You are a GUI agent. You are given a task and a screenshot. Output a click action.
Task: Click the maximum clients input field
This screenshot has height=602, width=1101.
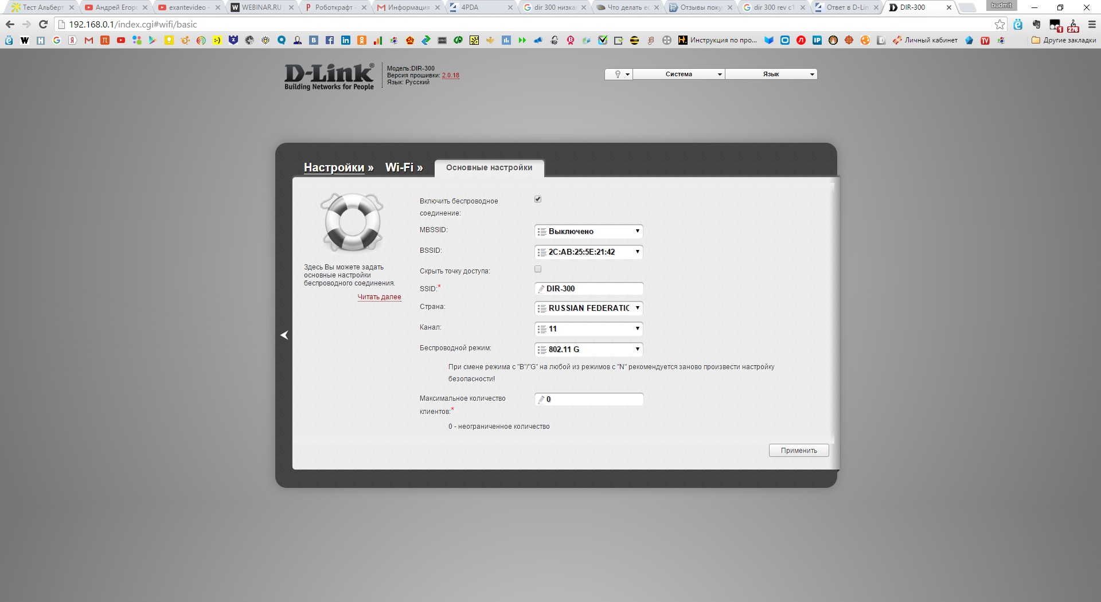[589, 400]
